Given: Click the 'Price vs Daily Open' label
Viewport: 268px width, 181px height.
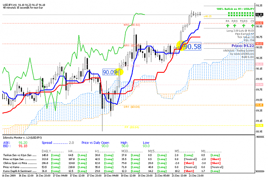Looking at the screenshot, I should click(95, 142).
